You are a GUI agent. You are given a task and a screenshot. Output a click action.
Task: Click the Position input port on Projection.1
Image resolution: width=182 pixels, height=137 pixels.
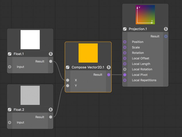tap(125, 42)
